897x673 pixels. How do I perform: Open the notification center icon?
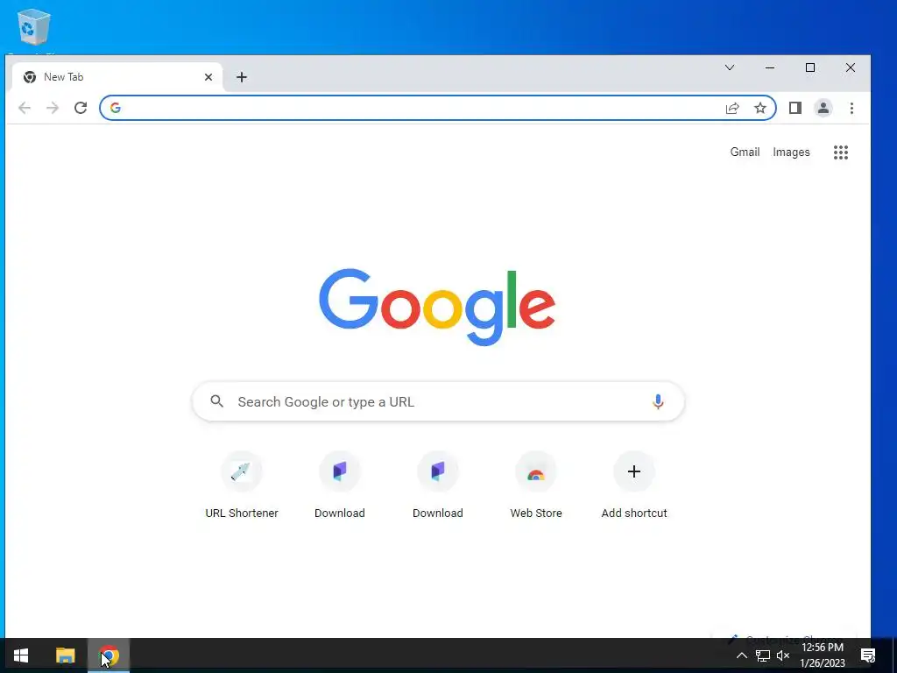[868, 655]
